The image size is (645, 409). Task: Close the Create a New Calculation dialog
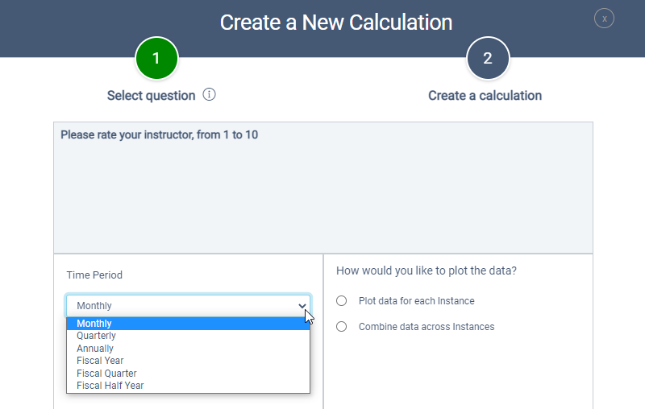(604, 19)
